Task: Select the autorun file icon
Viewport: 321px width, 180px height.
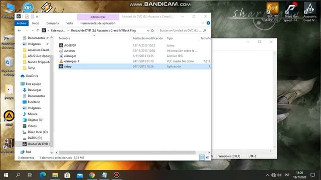Action: [61, 50]
